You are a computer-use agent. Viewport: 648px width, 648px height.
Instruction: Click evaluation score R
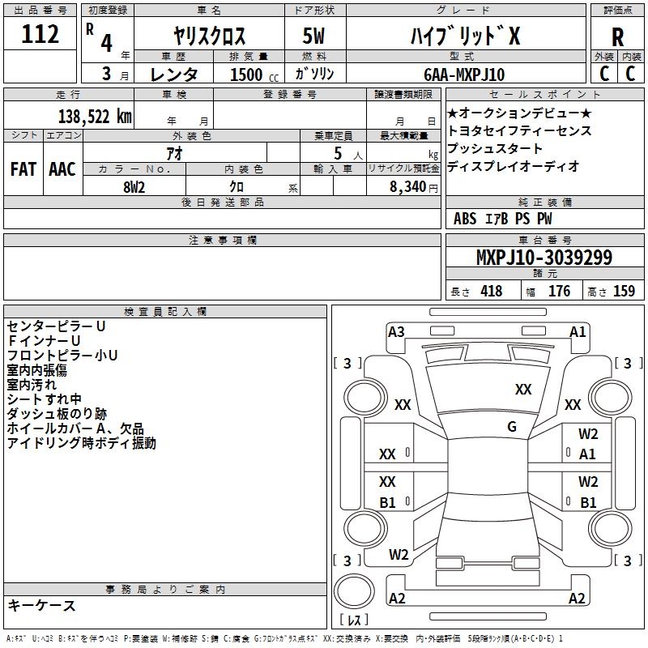(617, 37)
